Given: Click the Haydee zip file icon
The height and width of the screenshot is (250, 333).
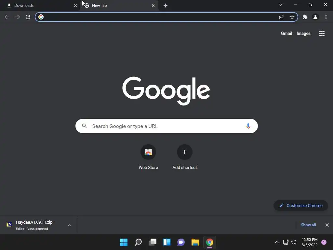Looking at the screenshot, I should (x=9, y=225).
